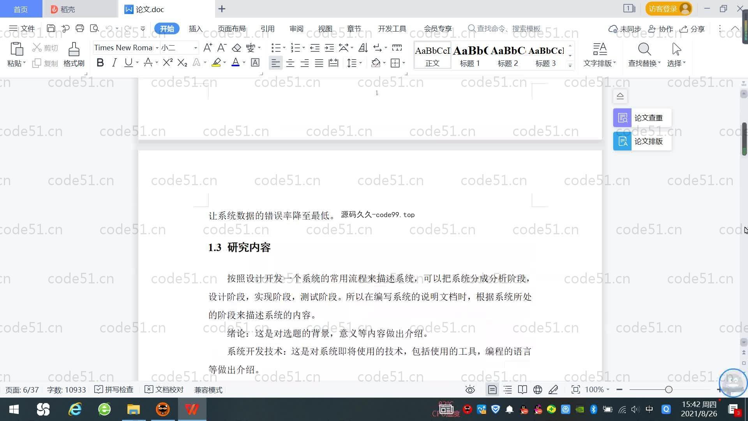The width and height of the screenshot is (748, 421).
Task: Open a new tab with plus button
Action: coord(222,9)
